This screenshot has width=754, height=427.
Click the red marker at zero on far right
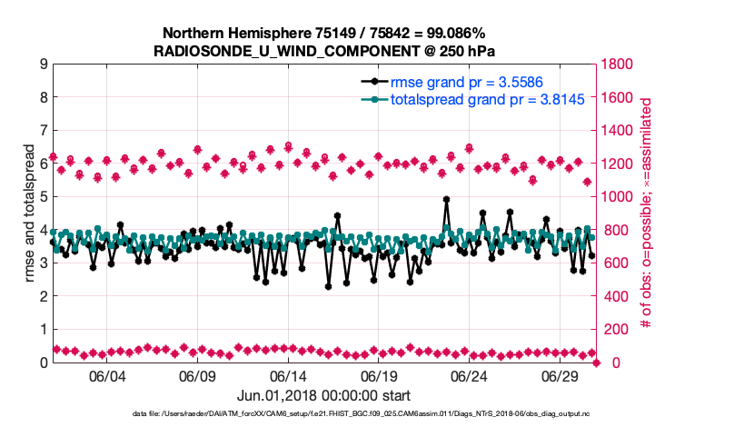coord(596,362)
